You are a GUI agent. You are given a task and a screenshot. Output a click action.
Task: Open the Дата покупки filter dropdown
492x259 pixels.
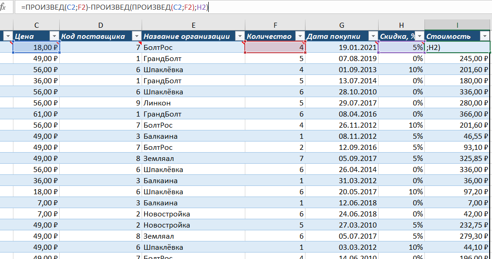pos(373,36)
